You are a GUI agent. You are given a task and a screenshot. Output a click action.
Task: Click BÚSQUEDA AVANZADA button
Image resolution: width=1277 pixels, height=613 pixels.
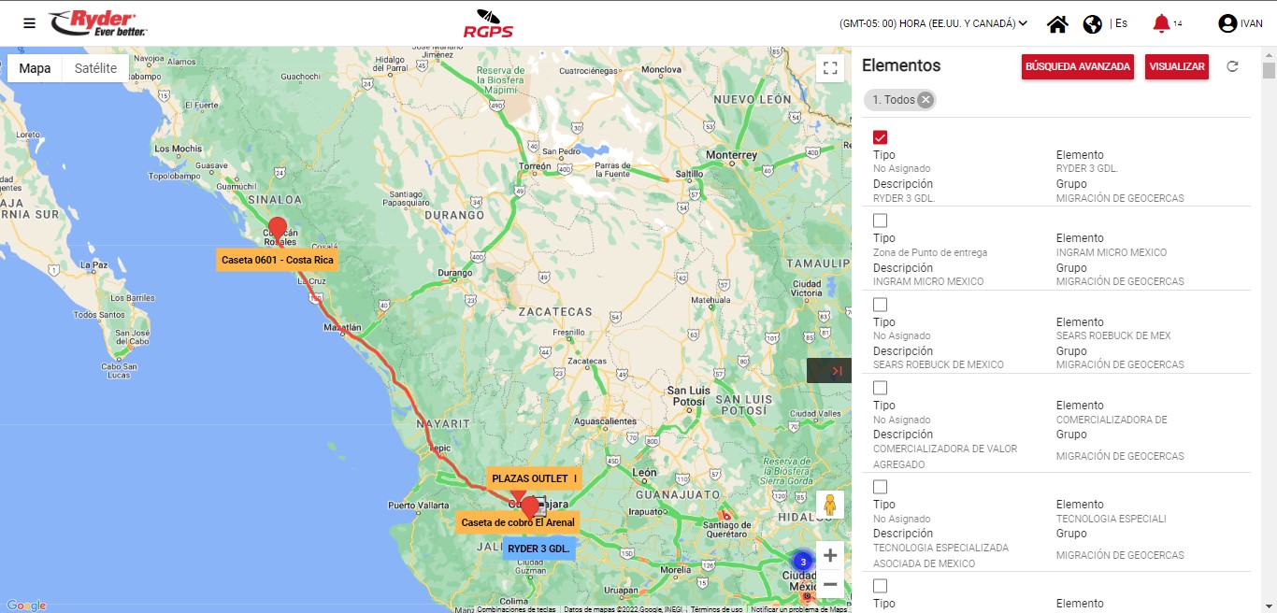pos(1078,66)
